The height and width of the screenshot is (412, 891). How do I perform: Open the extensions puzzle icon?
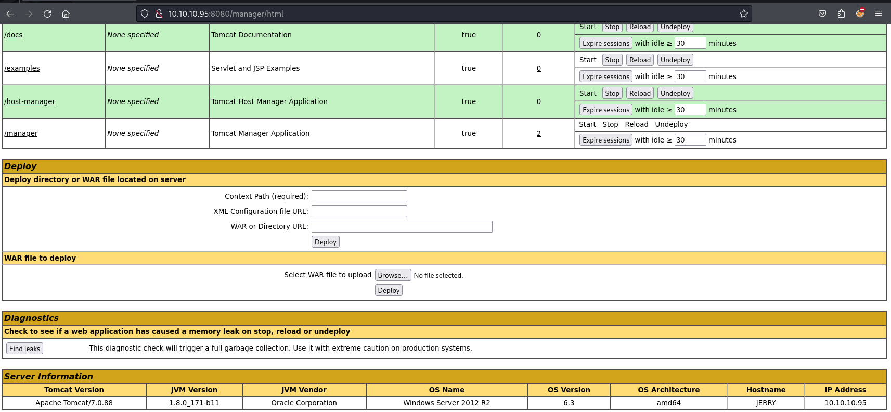(841, 14)
